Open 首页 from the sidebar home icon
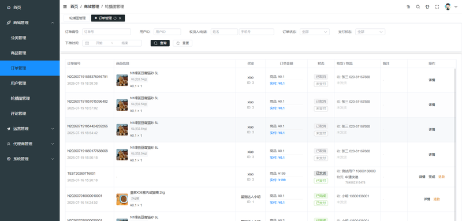Viewport: 462px width, 221px height. [9, 8]
